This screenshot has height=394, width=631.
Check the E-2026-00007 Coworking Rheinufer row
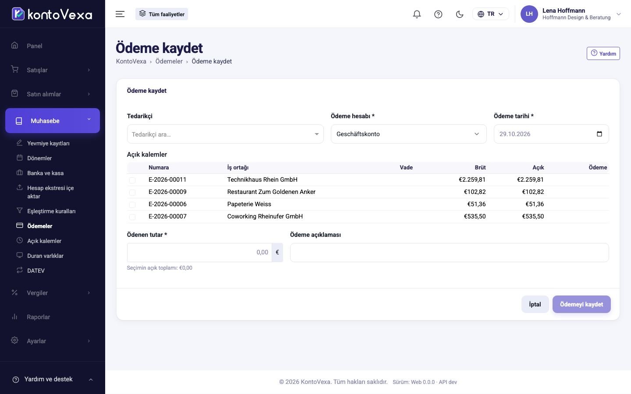click(132, 217)
